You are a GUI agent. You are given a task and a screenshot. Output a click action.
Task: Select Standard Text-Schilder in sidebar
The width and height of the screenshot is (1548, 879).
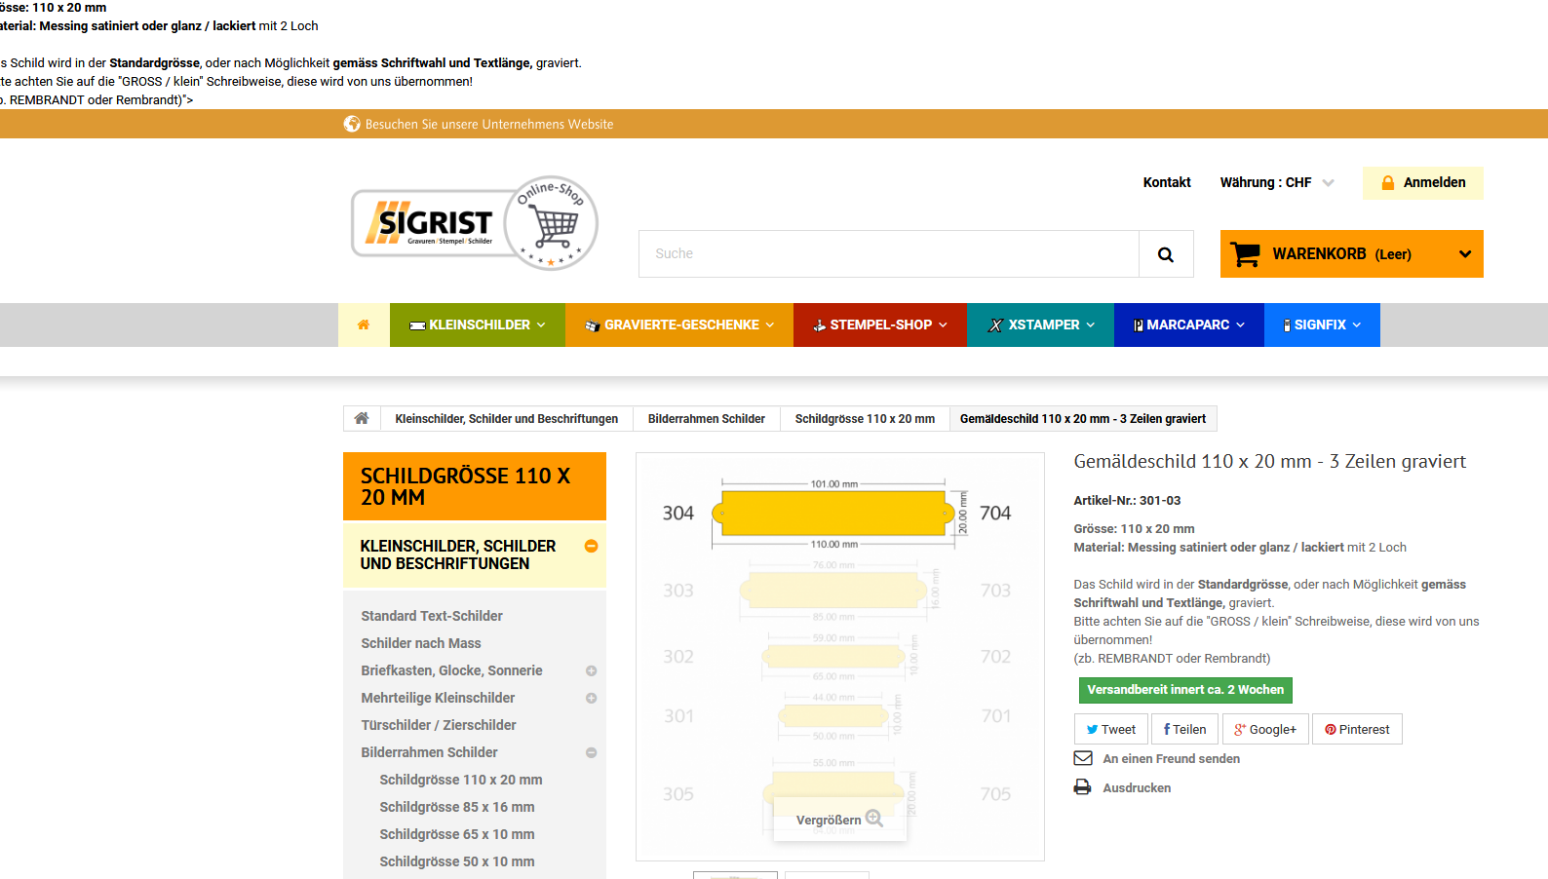(x=432, y=616)
